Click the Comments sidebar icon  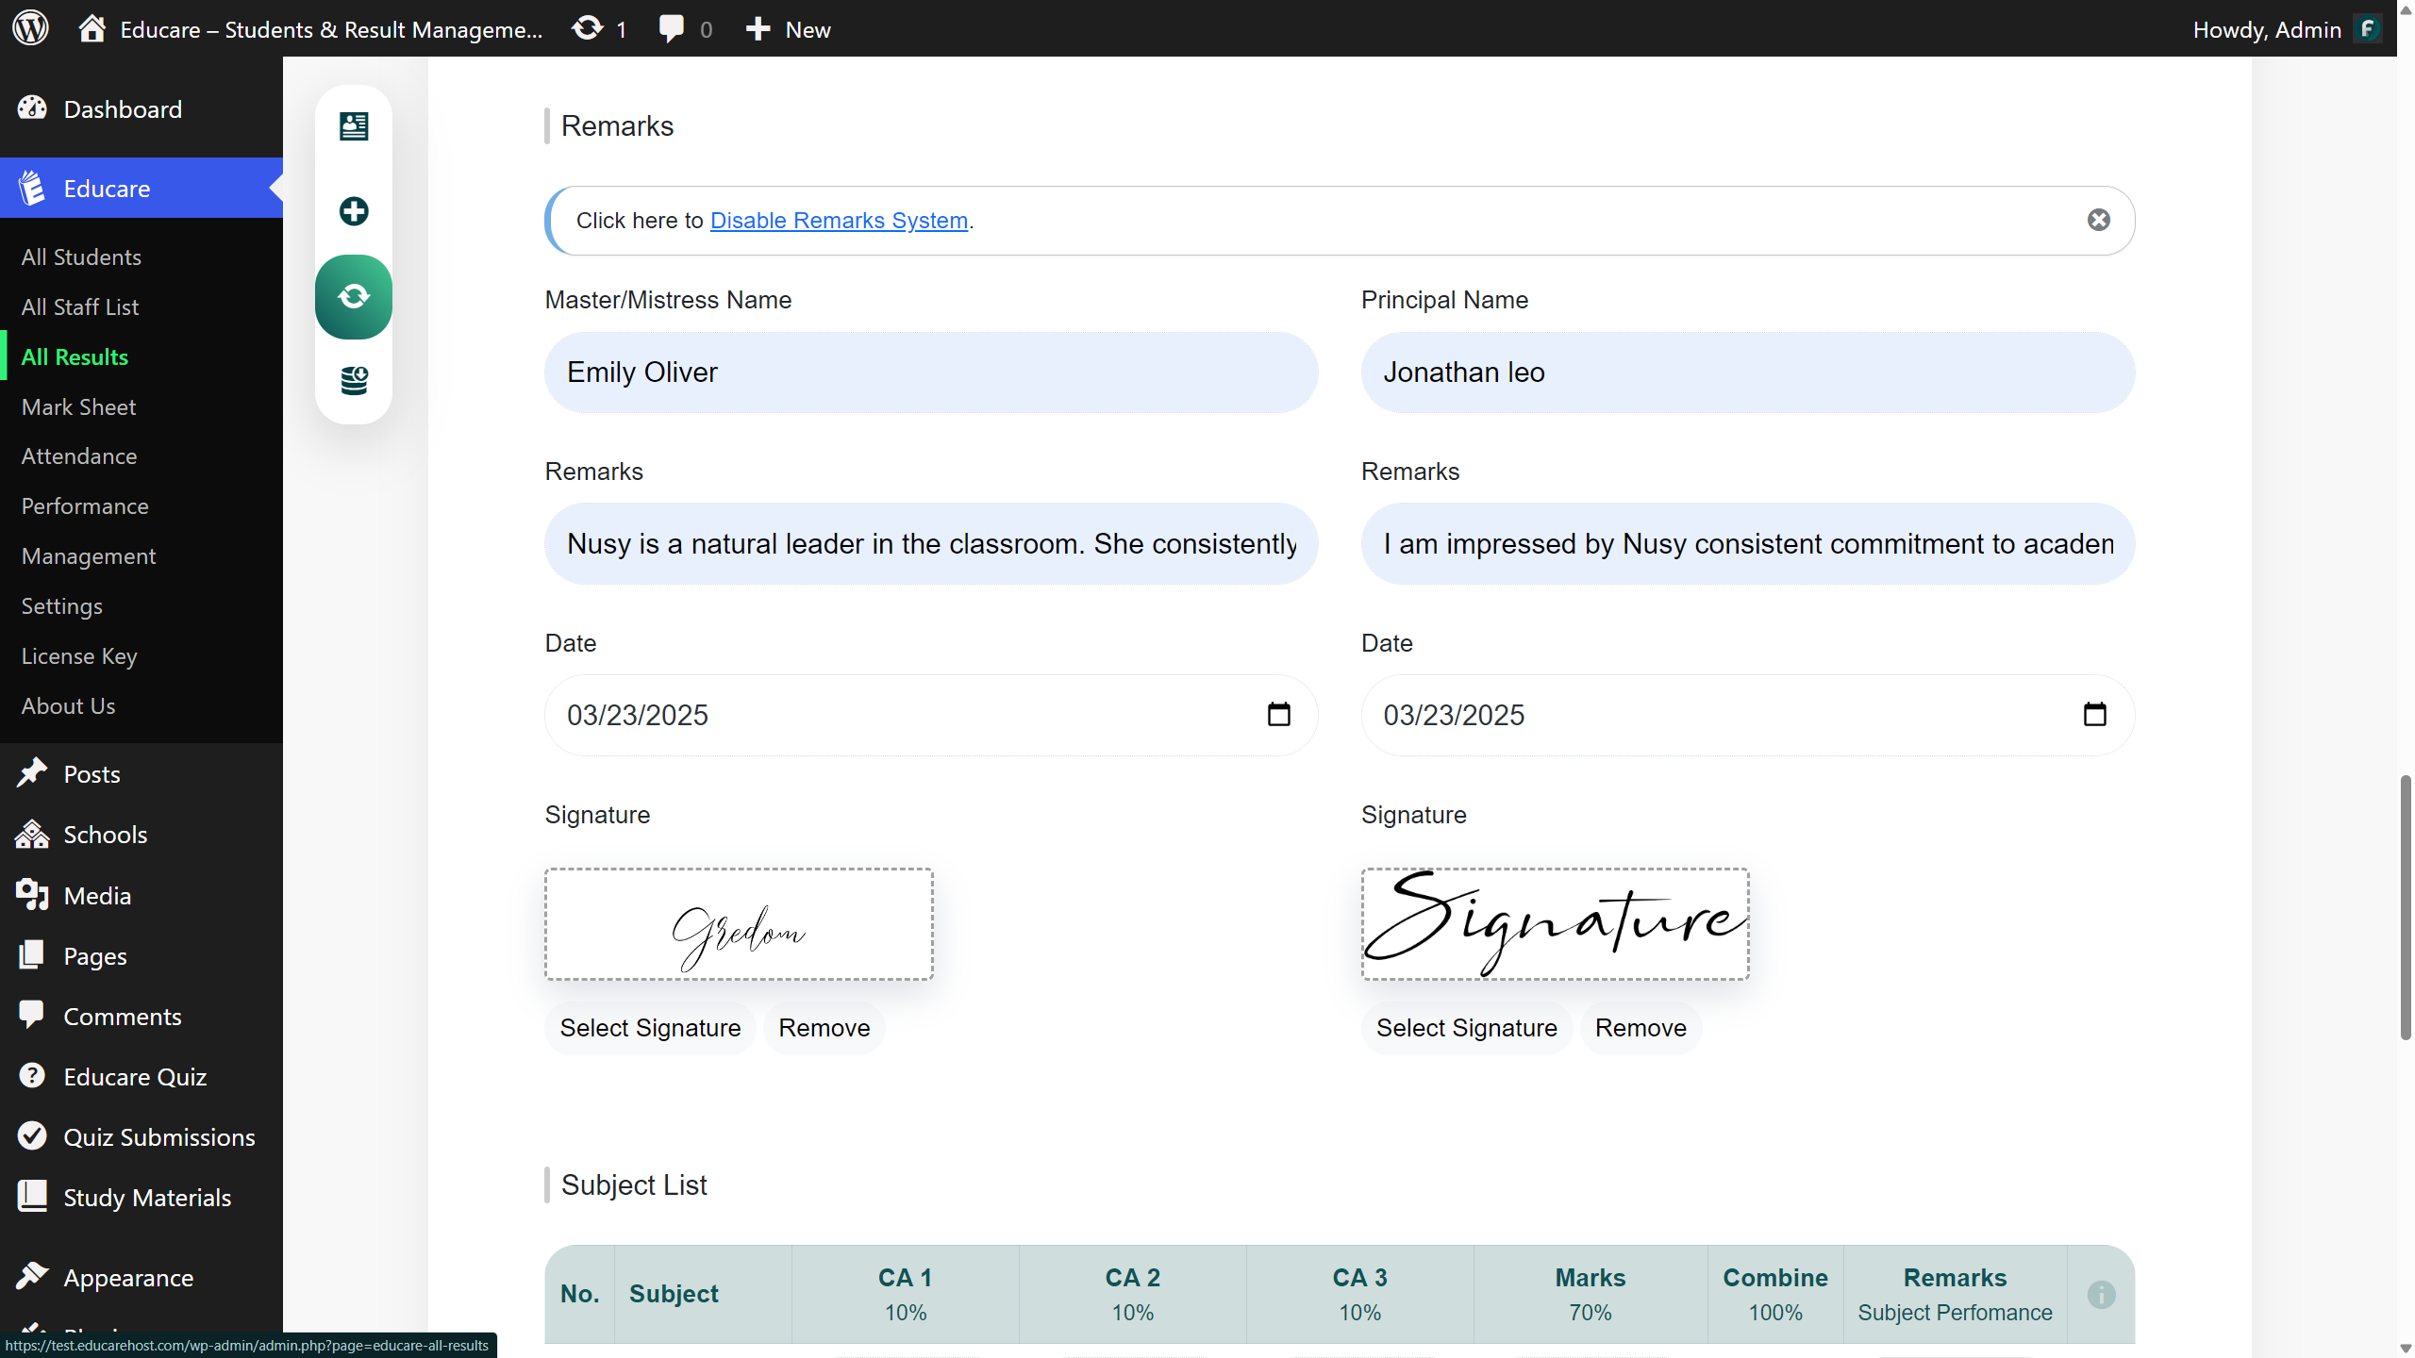coord(32,1016)
